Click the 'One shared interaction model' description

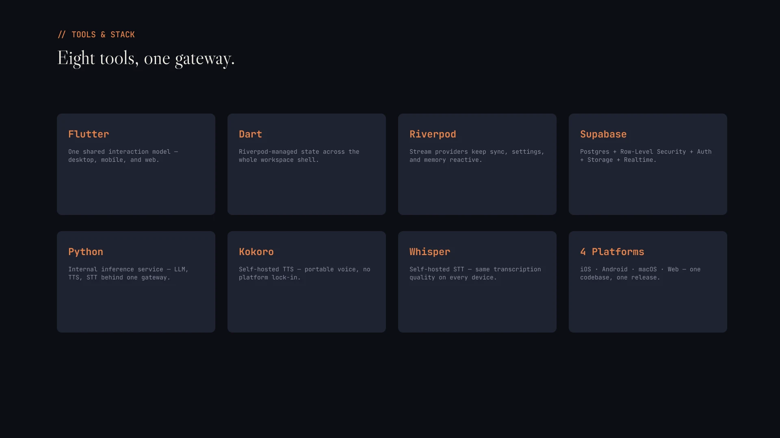click(123, 156)
